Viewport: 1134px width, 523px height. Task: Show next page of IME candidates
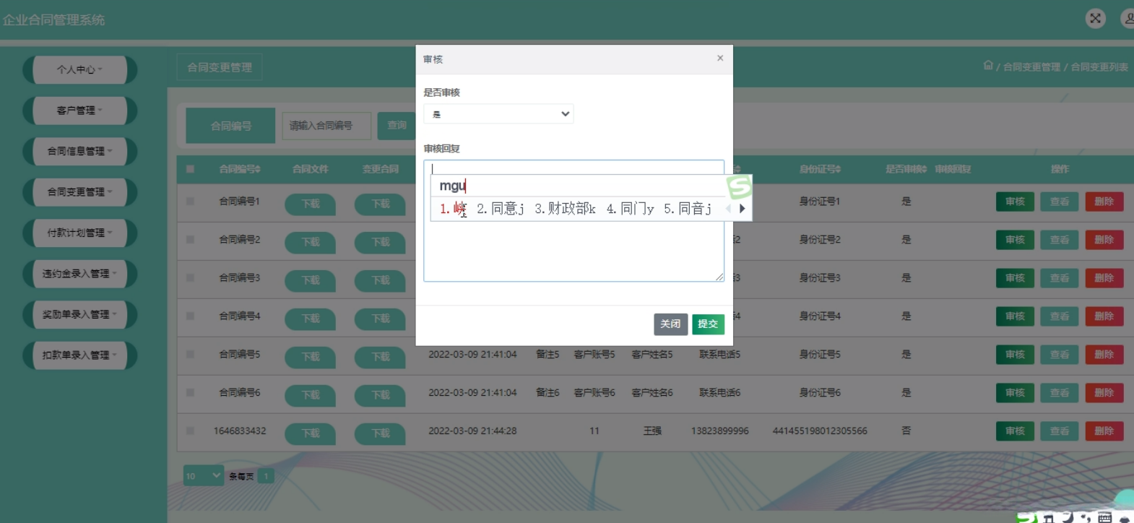742,209
